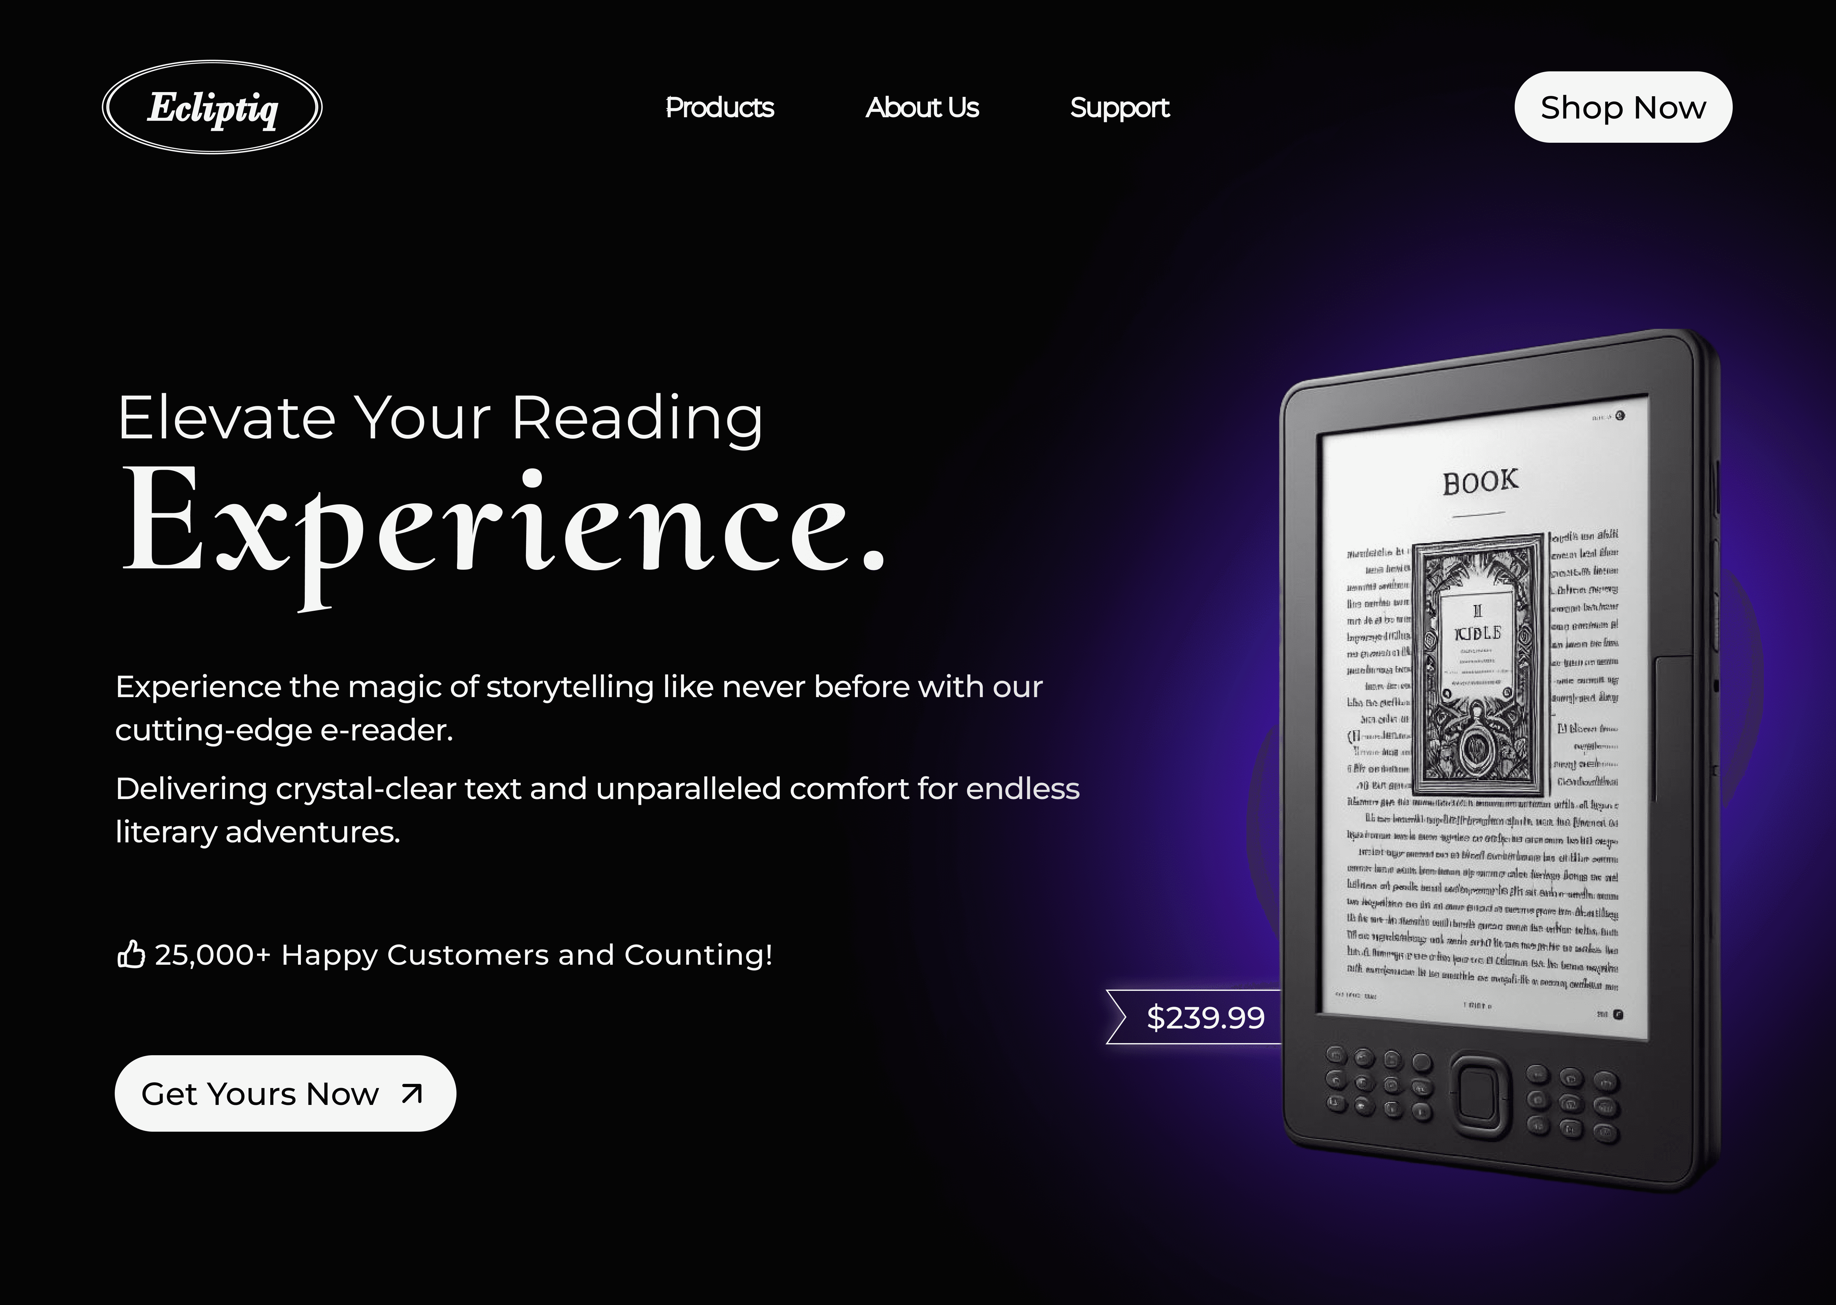The image size is (1836, 1305).
Task: Click the Shop Now button
Action: (x=1623, y=106)
